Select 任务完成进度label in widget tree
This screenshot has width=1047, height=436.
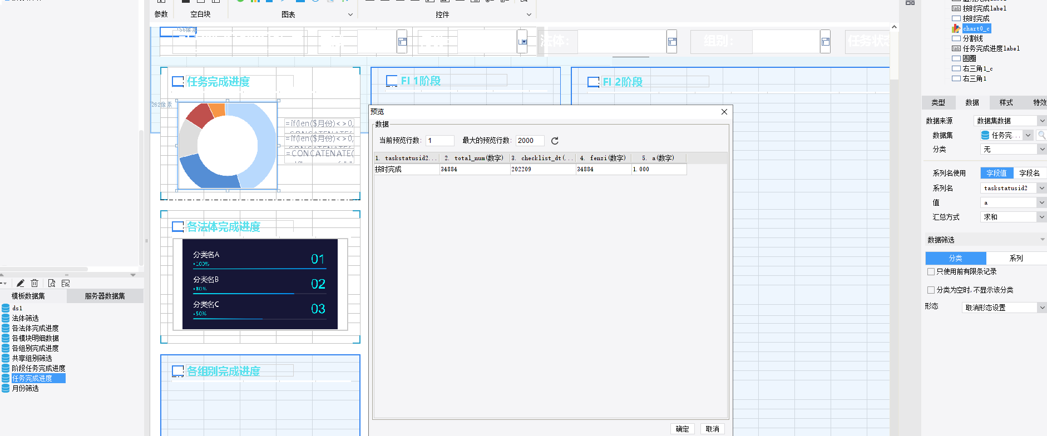[x=991, y=48]
